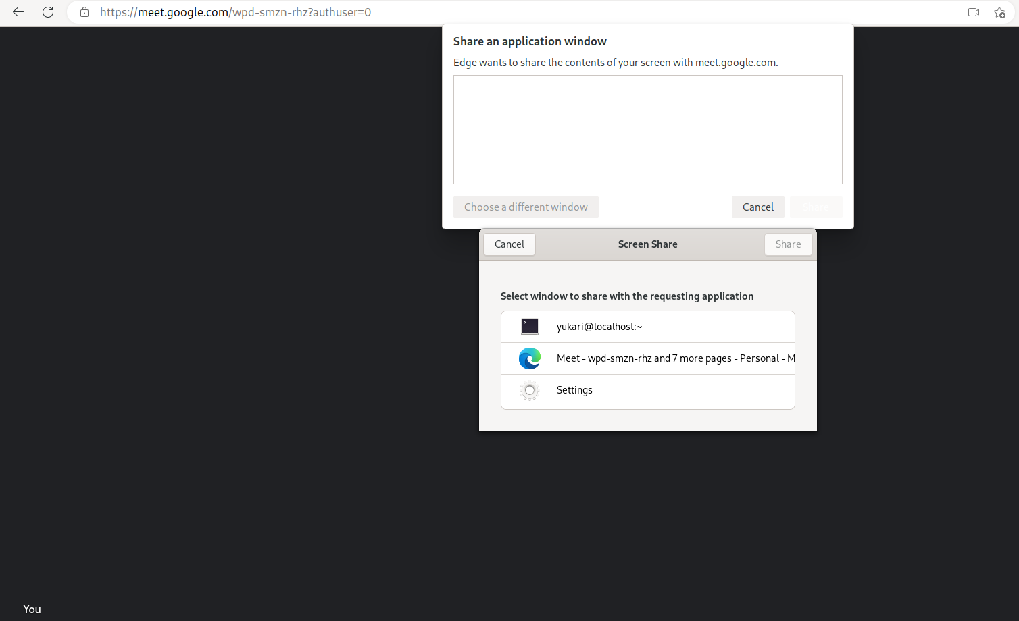Open the Choose a different window picker
The image size is (1019, 621).
coord(526,207)
